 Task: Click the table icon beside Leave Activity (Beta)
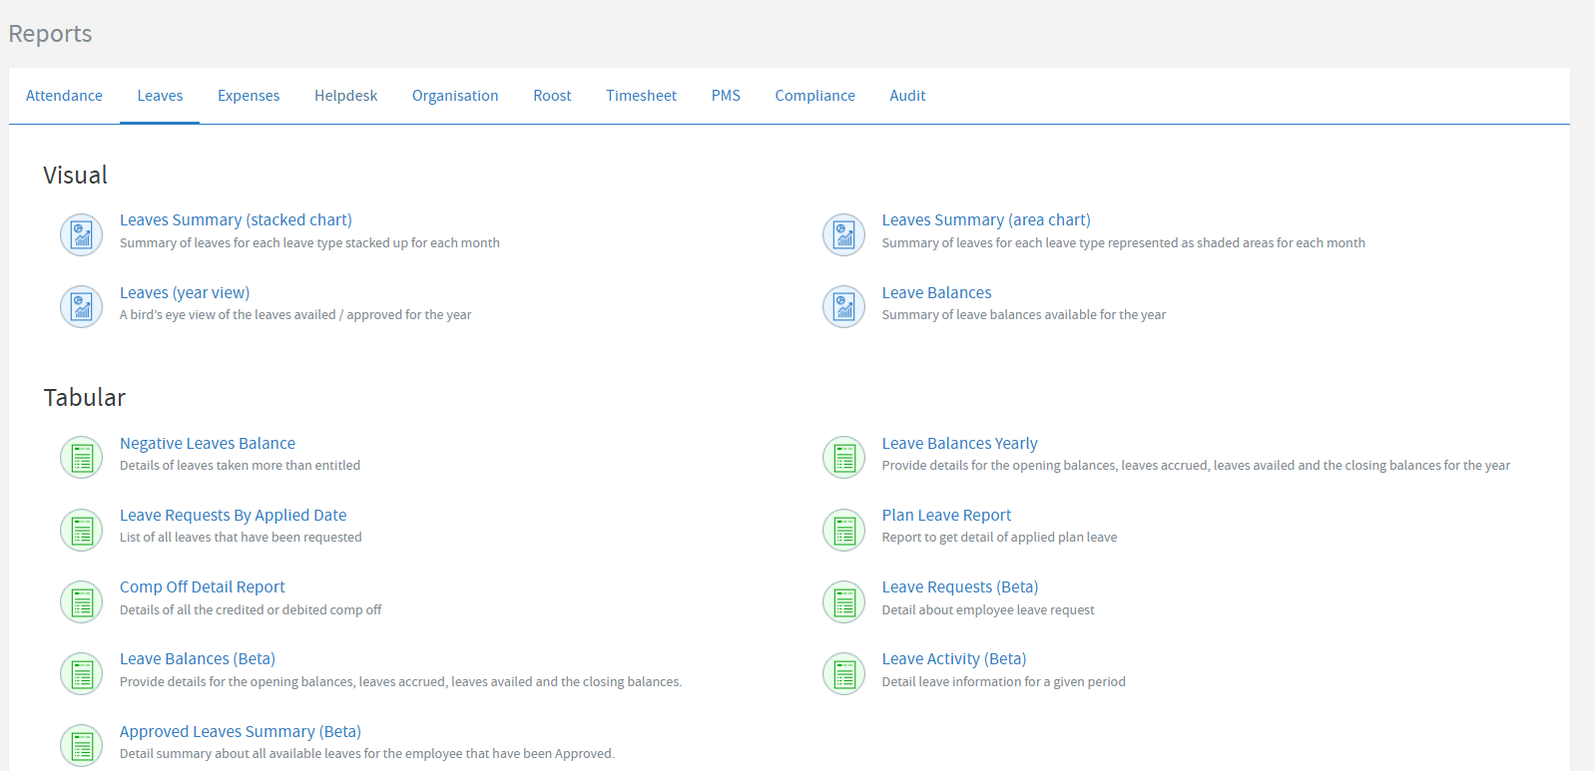tap(843, 674)
